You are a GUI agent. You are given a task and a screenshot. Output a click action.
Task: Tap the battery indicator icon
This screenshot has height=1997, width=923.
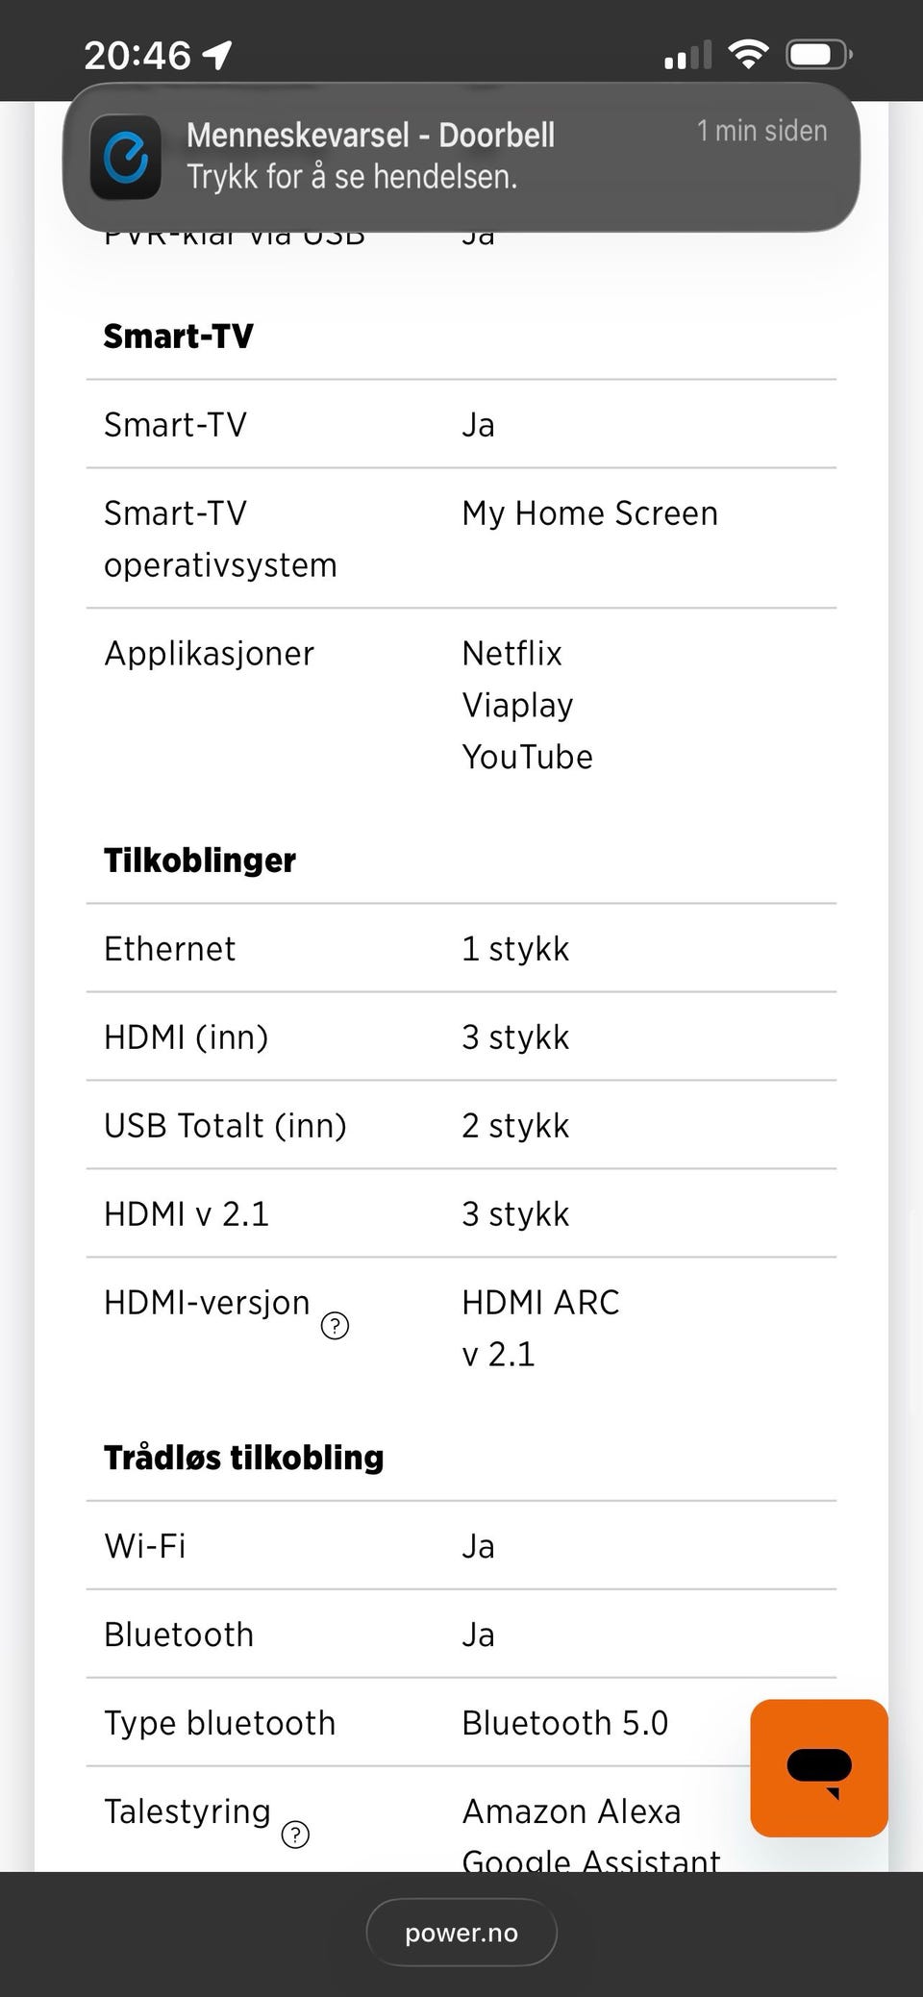(819, 54)
